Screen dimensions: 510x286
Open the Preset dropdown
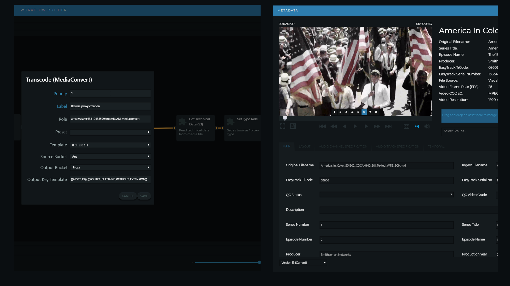(110, 132)
